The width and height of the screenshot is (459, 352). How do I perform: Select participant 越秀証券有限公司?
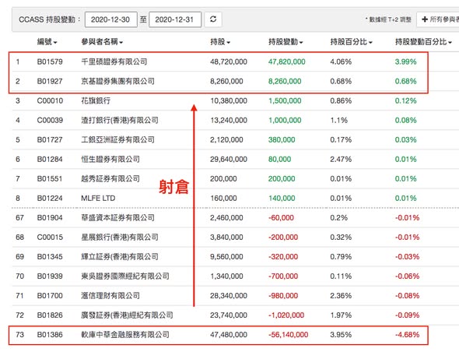pos(110,179)
